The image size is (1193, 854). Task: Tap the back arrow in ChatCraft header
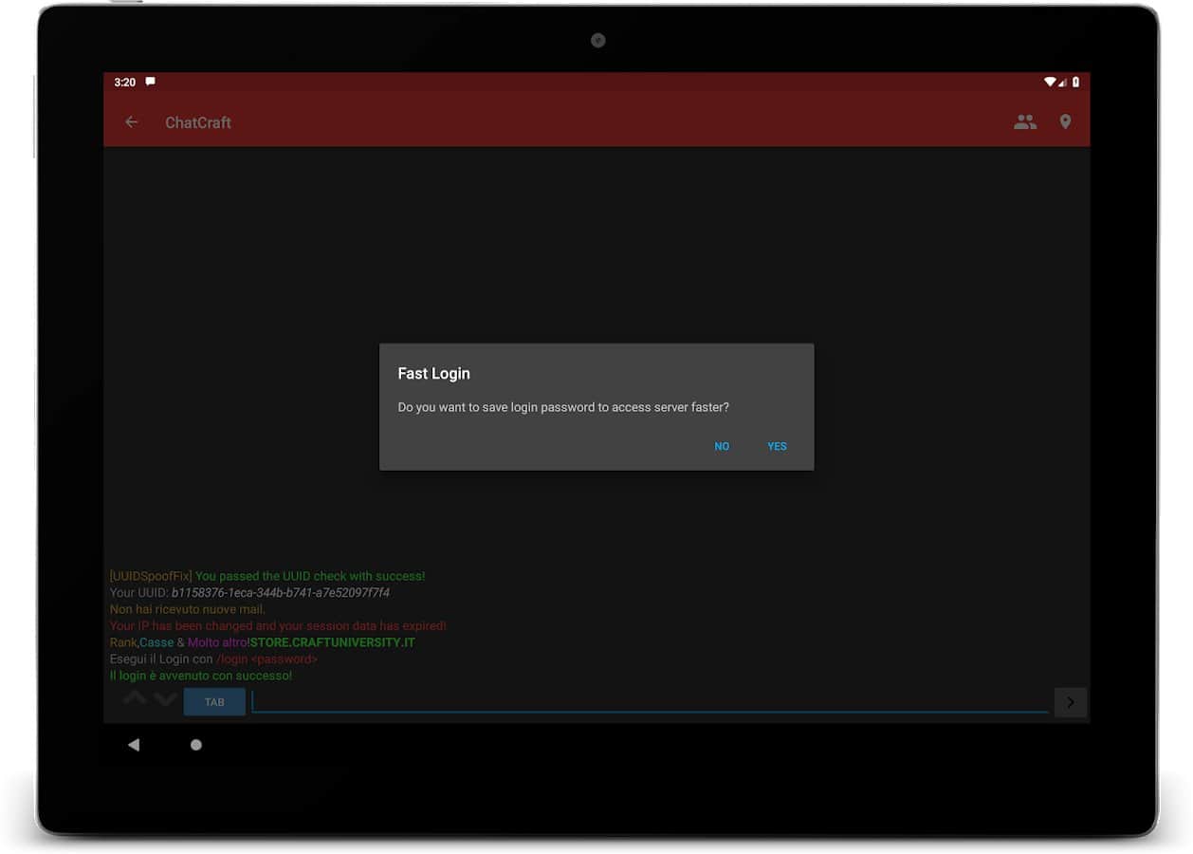tap(132, 122)
